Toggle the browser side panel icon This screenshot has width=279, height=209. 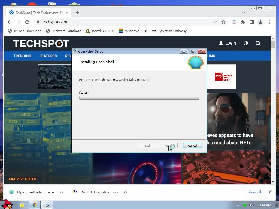[x=251, y=22]
